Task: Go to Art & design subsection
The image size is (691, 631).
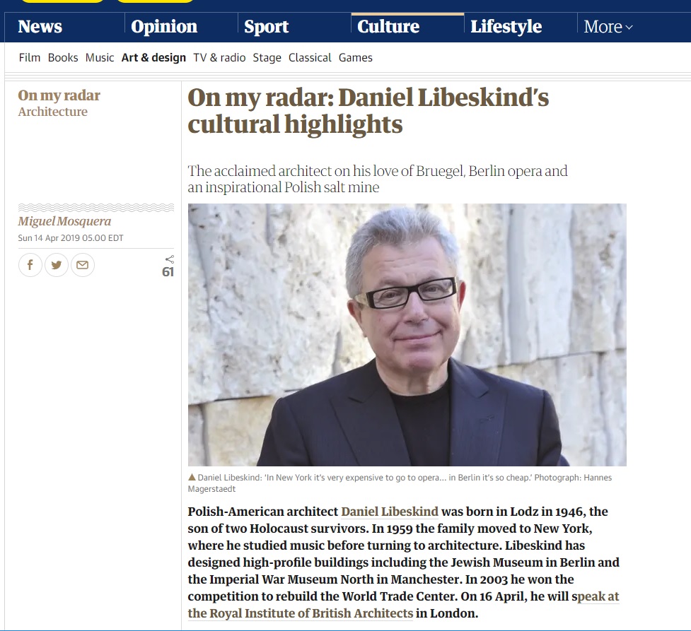Action: coord(153,58)
